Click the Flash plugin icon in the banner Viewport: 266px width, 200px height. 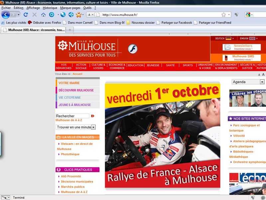pos(132,49)
